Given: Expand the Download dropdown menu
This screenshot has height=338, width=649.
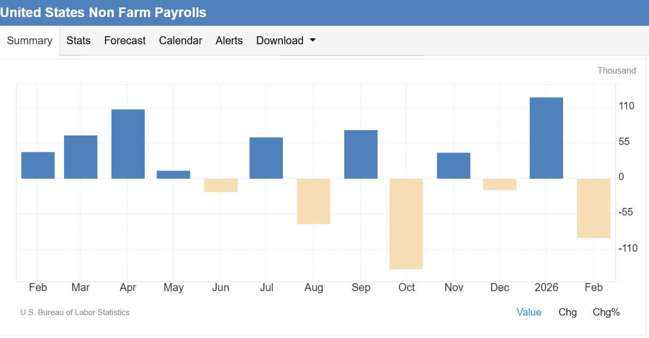Looking at the screenshot, I should [x=280, y=41].
